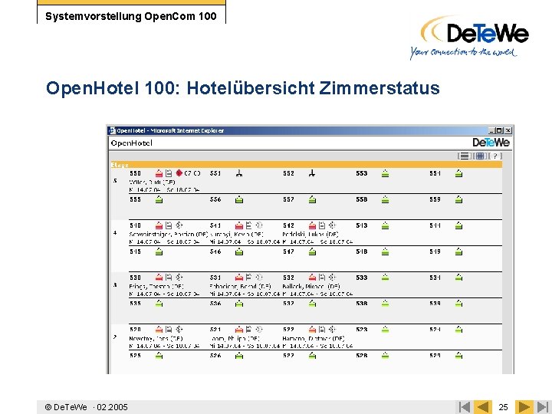This screenshot has height=414, width=552.
Task: Click red occupied icon for room 531
Action: coord(239,278)
